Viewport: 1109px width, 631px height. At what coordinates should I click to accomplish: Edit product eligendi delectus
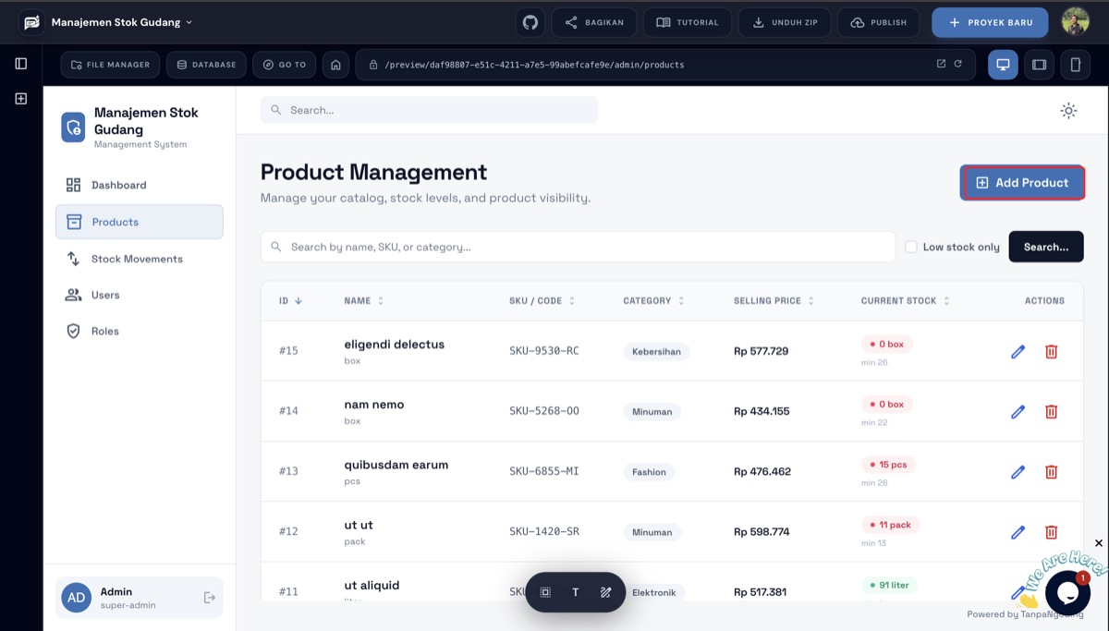[1018, 351]
